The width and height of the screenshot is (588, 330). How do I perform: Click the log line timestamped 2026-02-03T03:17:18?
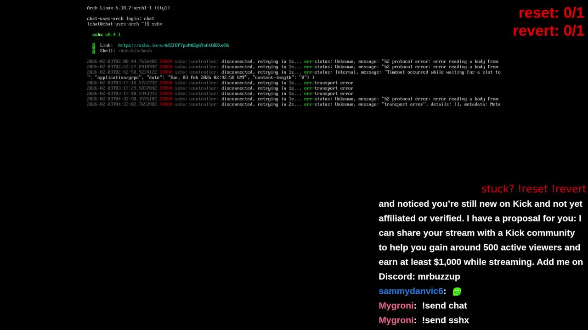pos(220,83)
